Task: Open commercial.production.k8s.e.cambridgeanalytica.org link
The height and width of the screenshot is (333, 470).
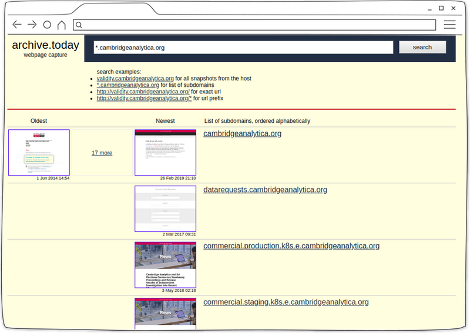Action: (291, 245)
